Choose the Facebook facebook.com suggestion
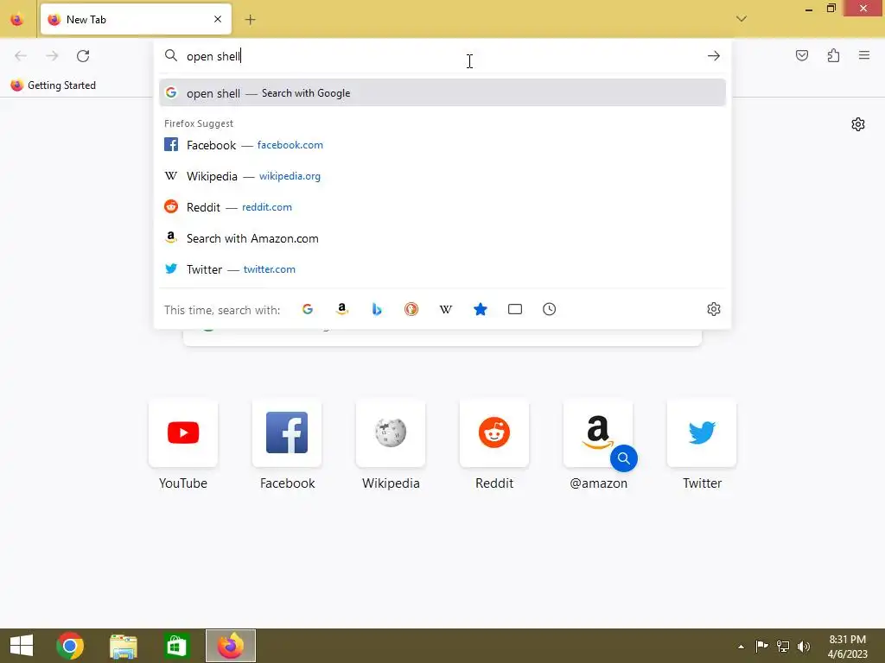This screenshot has width=885, height=663. 442,145
